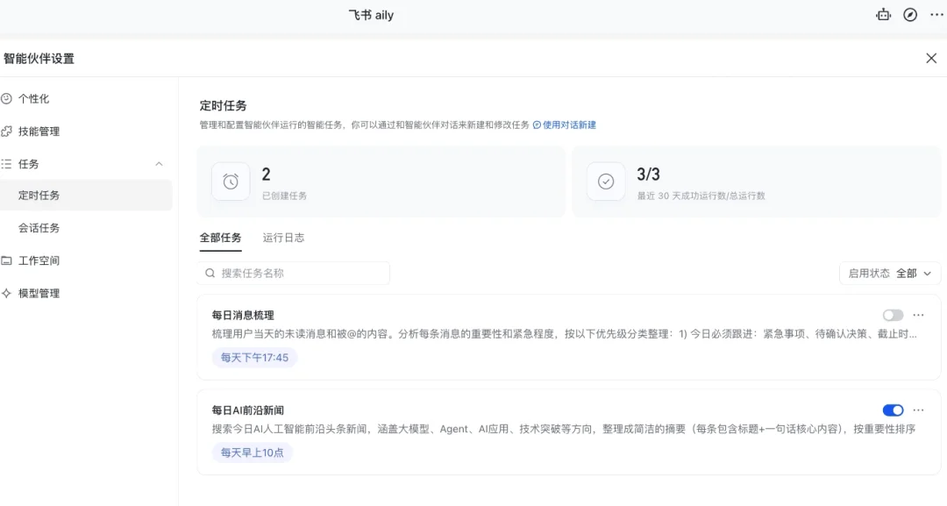
Task: Switch to the 运行日志 tab
Action: (282, 237)
